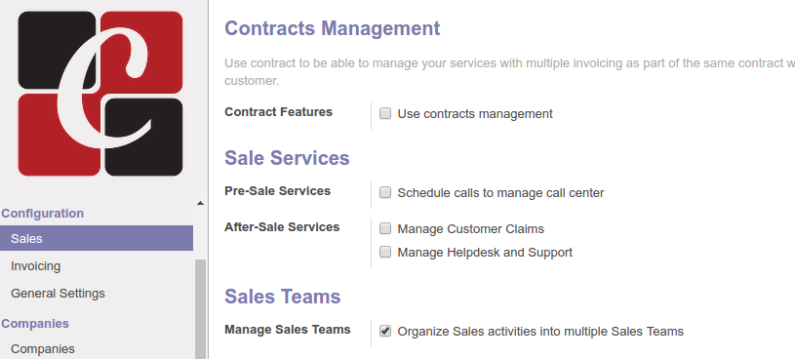Click the sidebar scroll up arrow

pyautogui.click(x=200, y=203)
